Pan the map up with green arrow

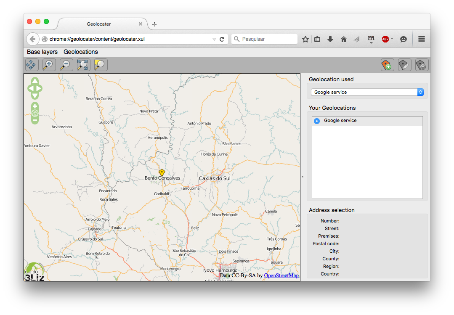point(35,80)
